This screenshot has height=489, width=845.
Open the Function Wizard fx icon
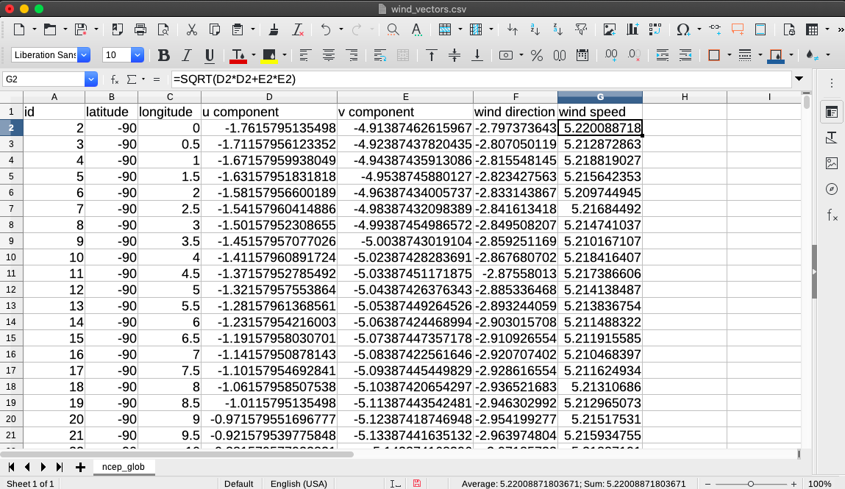tap(115, 79)
